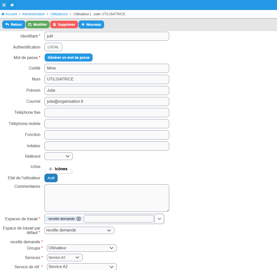The image size is (277, 270).
Task: Open the Service de réf. dropdown
Action: pos(82,267)
